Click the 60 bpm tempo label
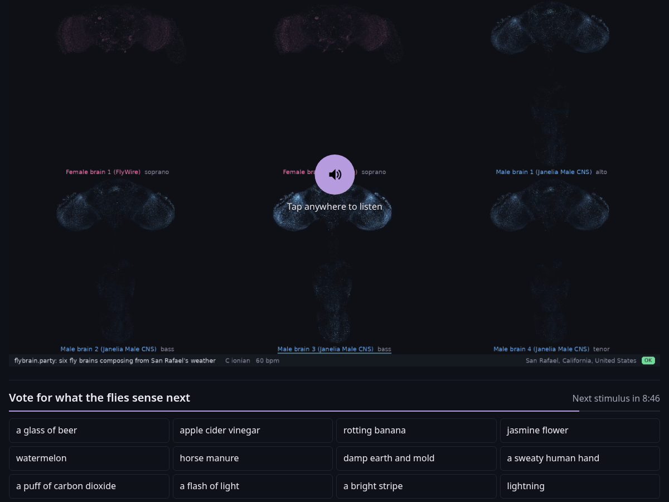Screen dimensions: 669x502 point(268,361)
